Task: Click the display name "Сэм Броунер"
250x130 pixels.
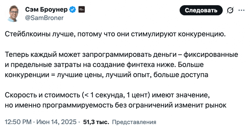Action: click(x=46, y=10)
